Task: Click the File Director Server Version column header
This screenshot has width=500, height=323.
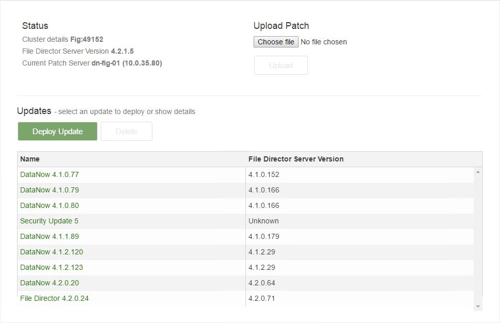Action: coord(295,159)
